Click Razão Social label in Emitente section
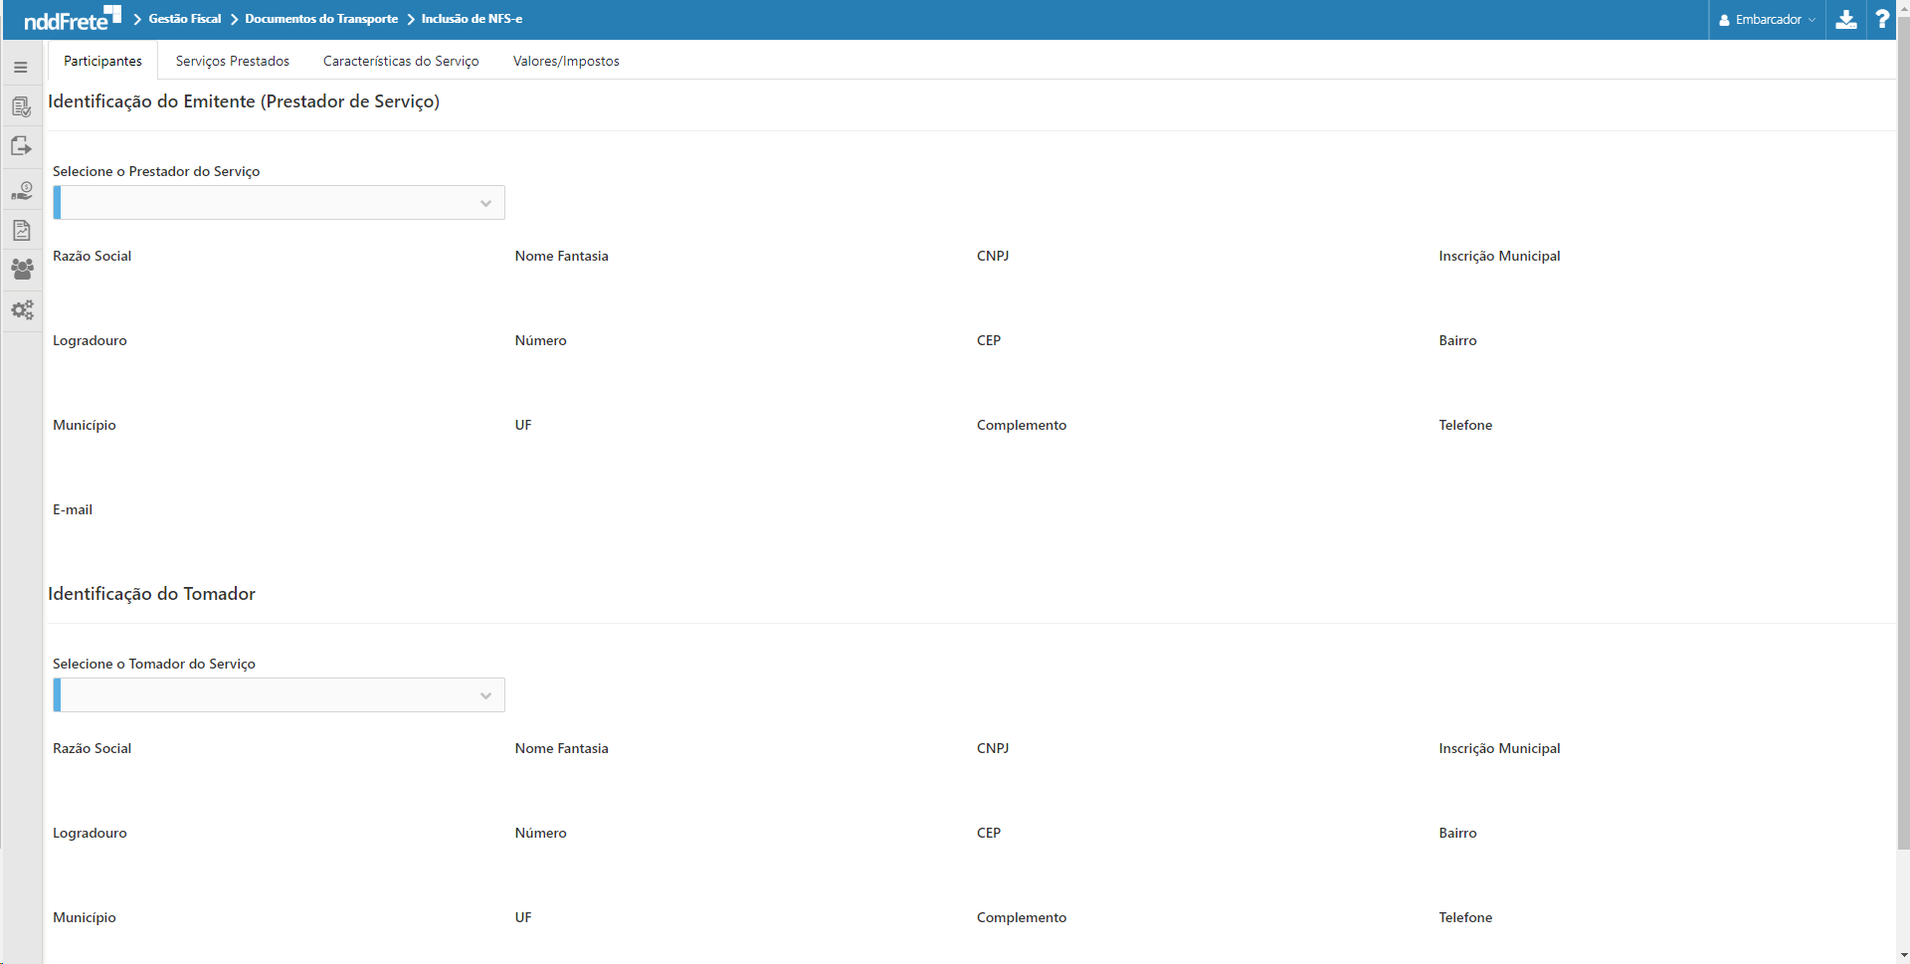The width and height of the screenshot is (1910, 964). tap(92, 256)
